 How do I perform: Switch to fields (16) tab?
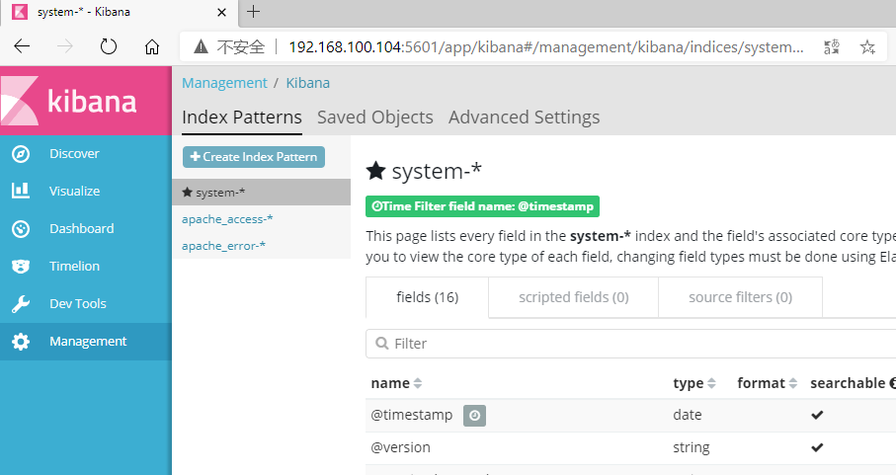coord(427,297)
